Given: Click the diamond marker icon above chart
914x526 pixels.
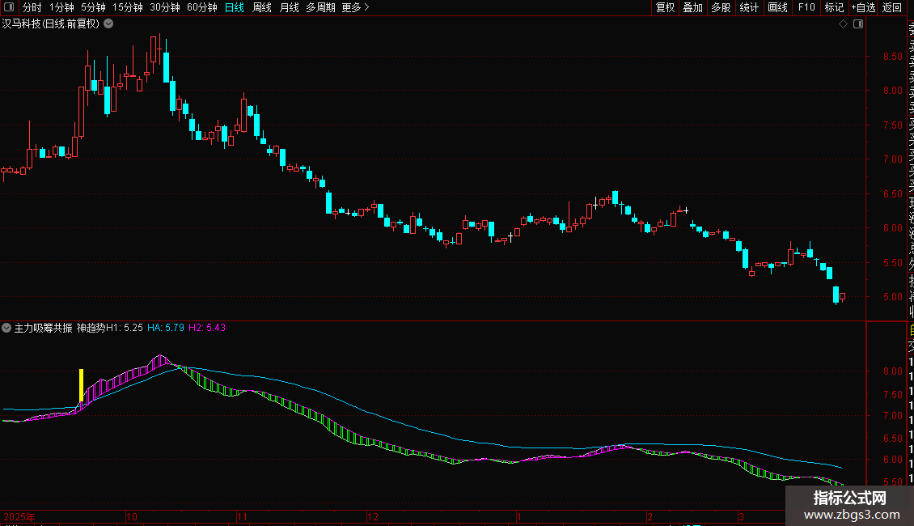Looking at the screenshot, I should pyautogui.click(x=843, y=24).
